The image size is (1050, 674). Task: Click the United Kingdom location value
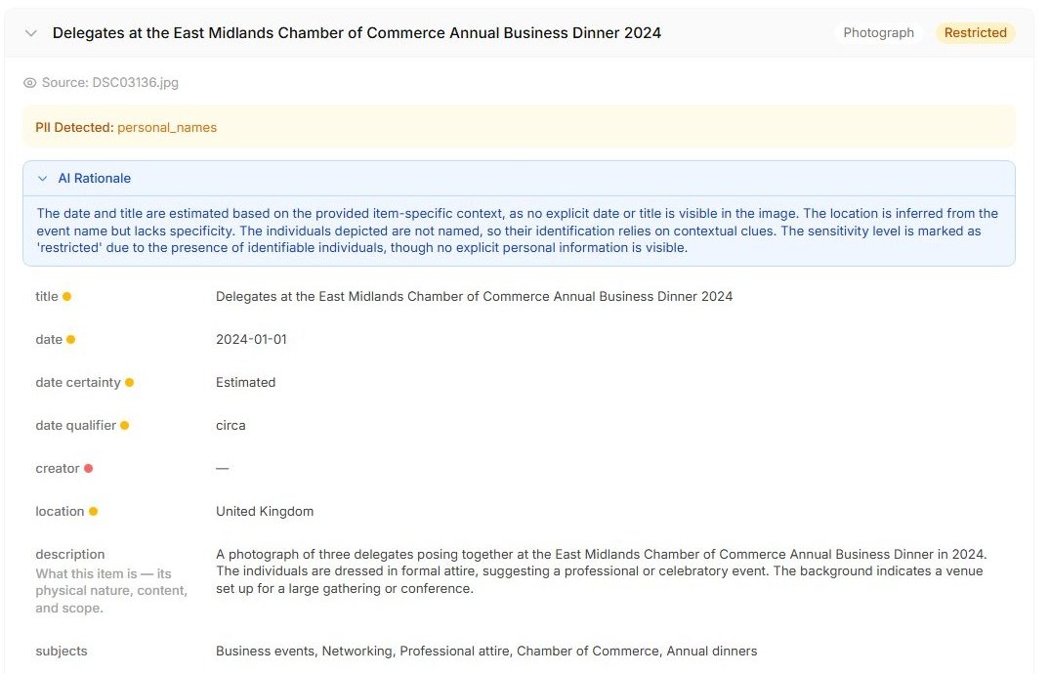tap(265, 511)
